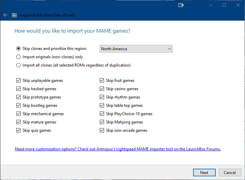
Task: Click the LaunchBox wizard app icon
Action: click(14, 15)
